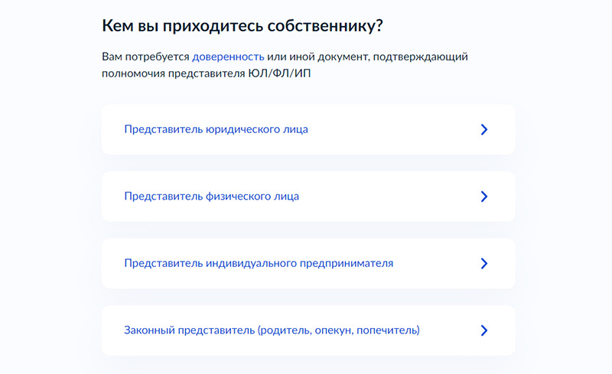612x374 pixels.
Task: Select «Представитель индивидуального предпринимателя» option text
Action: pos(259,264)
